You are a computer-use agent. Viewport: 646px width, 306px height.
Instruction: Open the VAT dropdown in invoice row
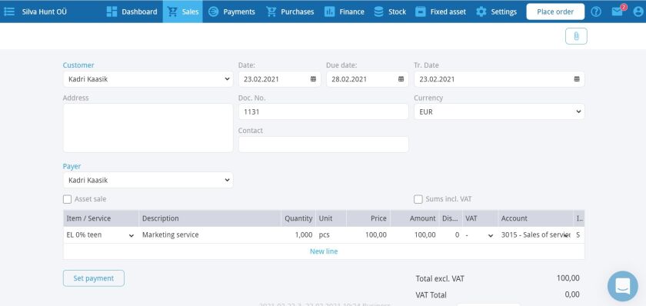[x=480, y=235]
